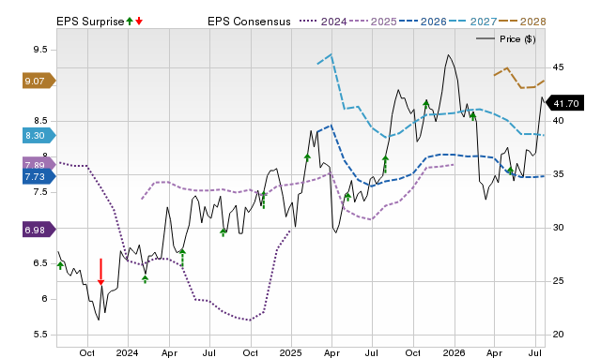Click the black 41.70 price tag
Viewport: 601px width, 358px height.
click(x=564, y=103)
